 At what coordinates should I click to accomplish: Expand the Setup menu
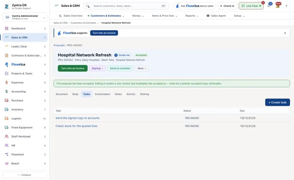239,16
